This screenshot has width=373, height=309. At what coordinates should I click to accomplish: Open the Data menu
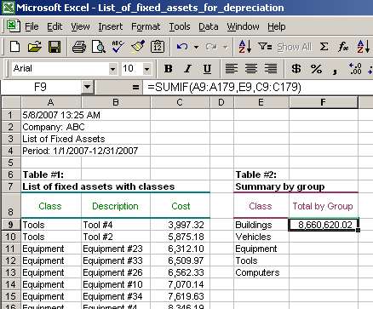coord(209,26)
